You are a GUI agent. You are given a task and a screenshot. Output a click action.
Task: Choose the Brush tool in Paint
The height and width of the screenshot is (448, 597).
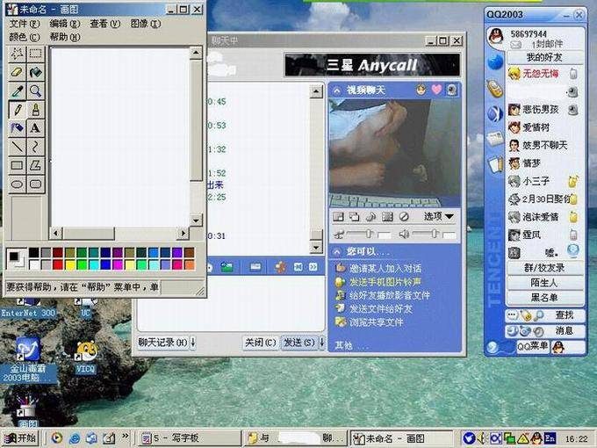pyautogui.click(x=36, y=110)
